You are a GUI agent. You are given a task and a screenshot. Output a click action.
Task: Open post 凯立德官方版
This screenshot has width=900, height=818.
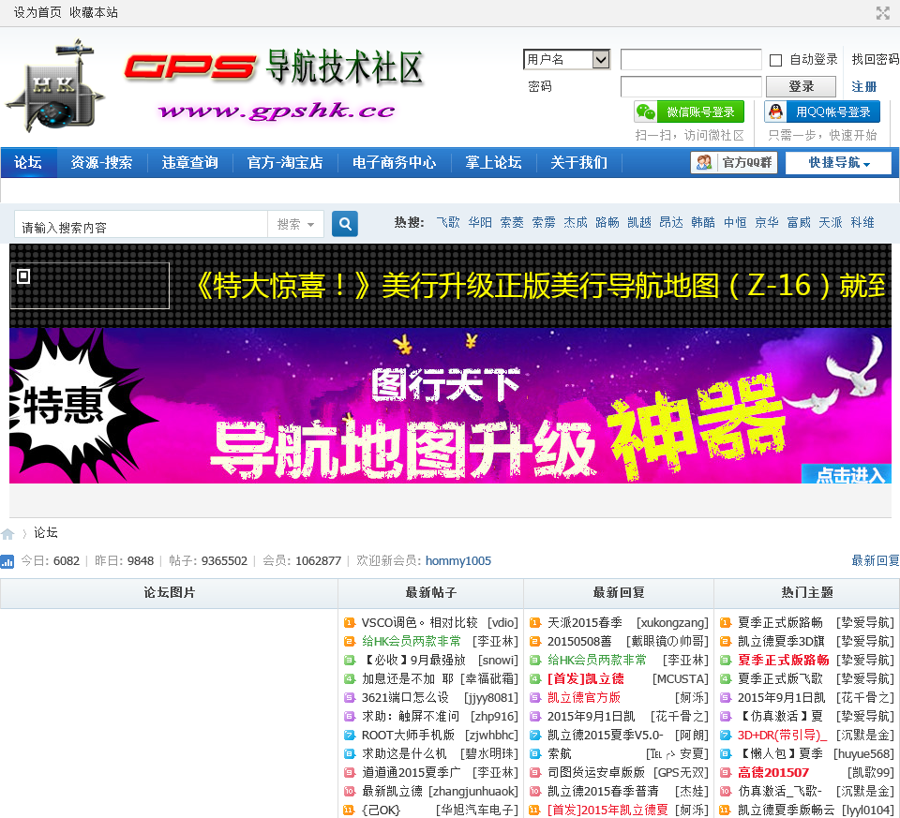(584, 697)
